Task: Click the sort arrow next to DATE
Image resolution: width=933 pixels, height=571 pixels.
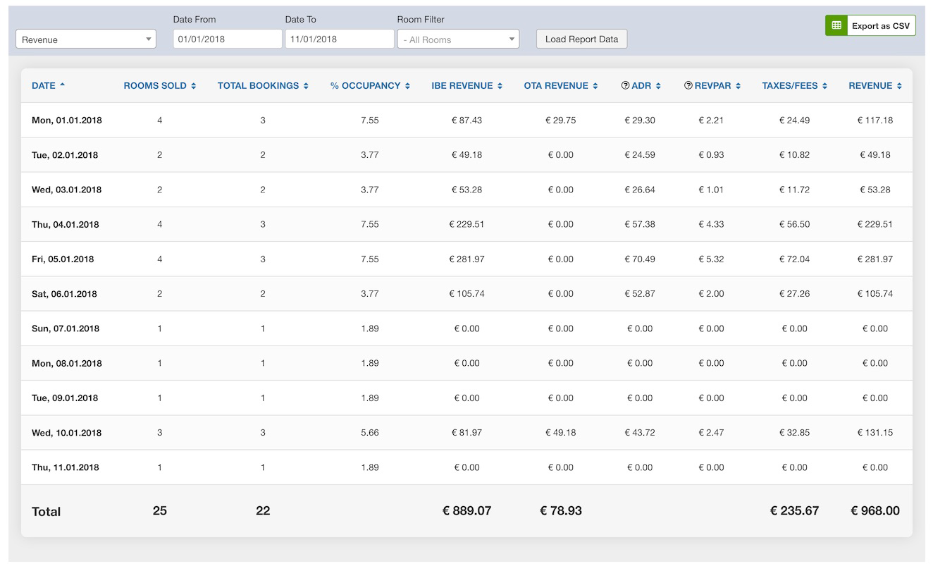Action: click(63, 85)
